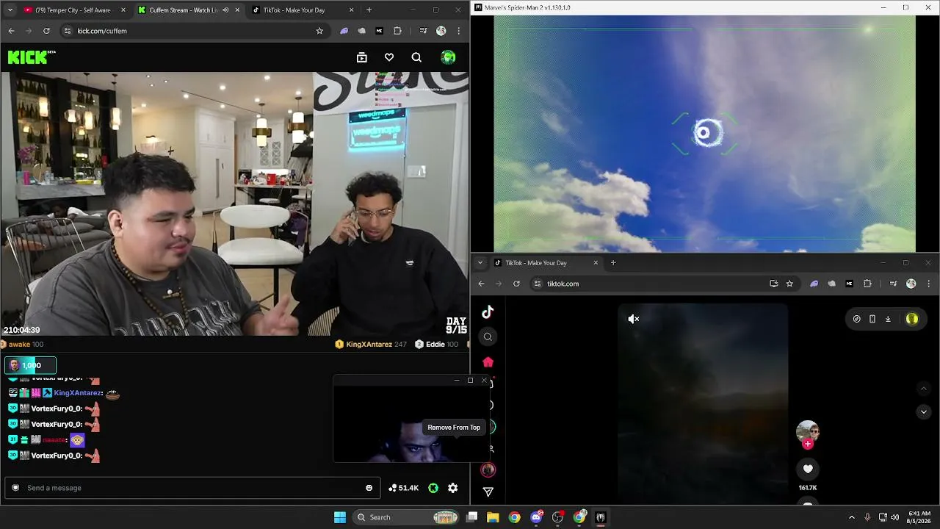Open Windows Start menu
940x529 pixels.
(339, 517)
